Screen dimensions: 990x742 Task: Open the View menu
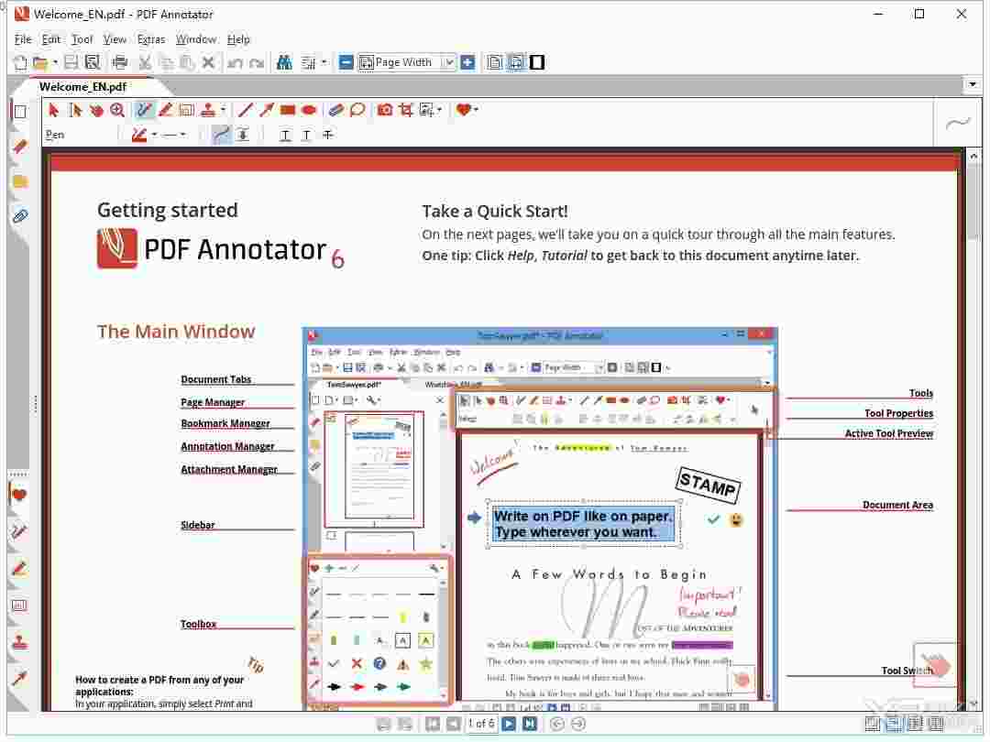[115, 39]
